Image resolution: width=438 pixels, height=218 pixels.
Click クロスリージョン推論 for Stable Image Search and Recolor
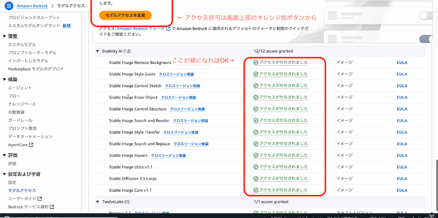pos(191,120)
